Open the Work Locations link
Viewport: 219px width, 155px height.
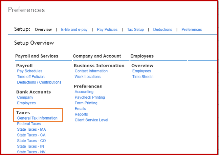click(x=88, y=77)
